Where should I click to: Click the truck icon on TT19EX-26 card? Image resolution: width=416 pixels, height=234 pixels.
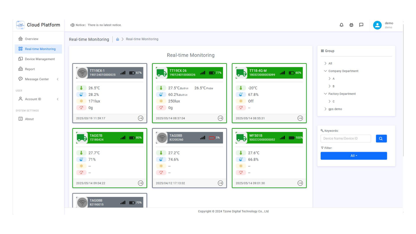coord(162,73)
